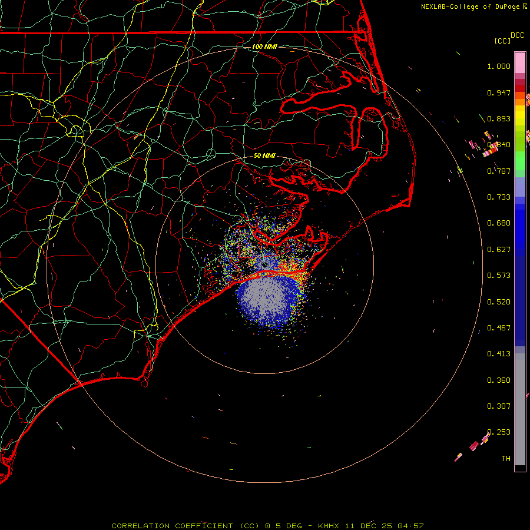This screenshot has width=530, height=530.
Task: Pick the red segment near 0.947 on color bar
Action: [520, 88]
